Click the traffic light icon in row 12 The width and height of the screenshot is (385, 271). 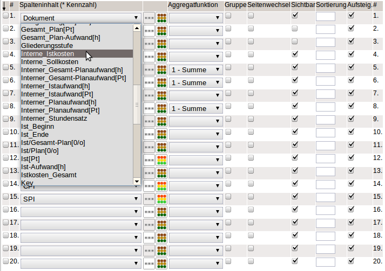coord(161,160)
